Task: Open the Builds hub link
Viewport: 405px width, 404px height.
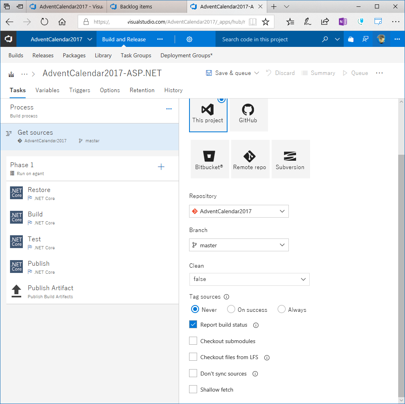Action: coord(16,55)
